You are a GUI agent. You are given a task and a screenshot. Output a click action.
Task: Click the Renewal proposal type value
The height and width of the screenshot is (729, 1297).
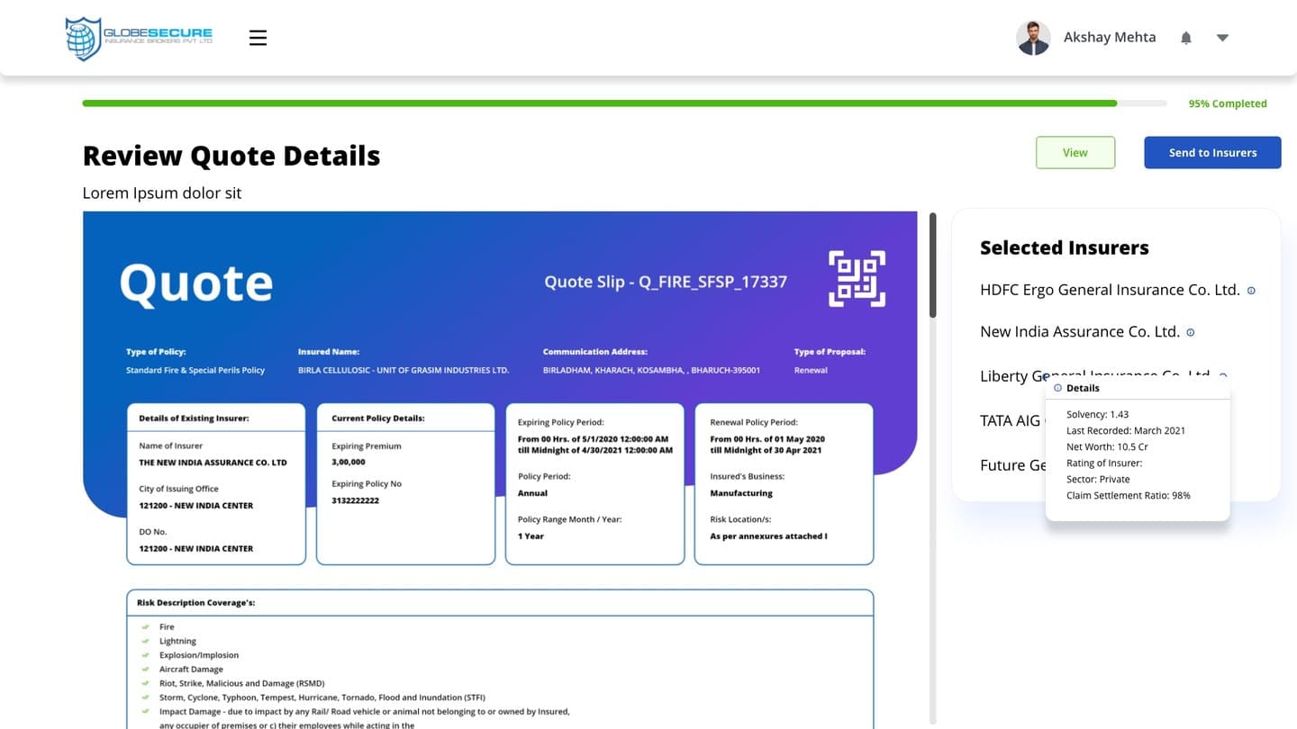811,370
